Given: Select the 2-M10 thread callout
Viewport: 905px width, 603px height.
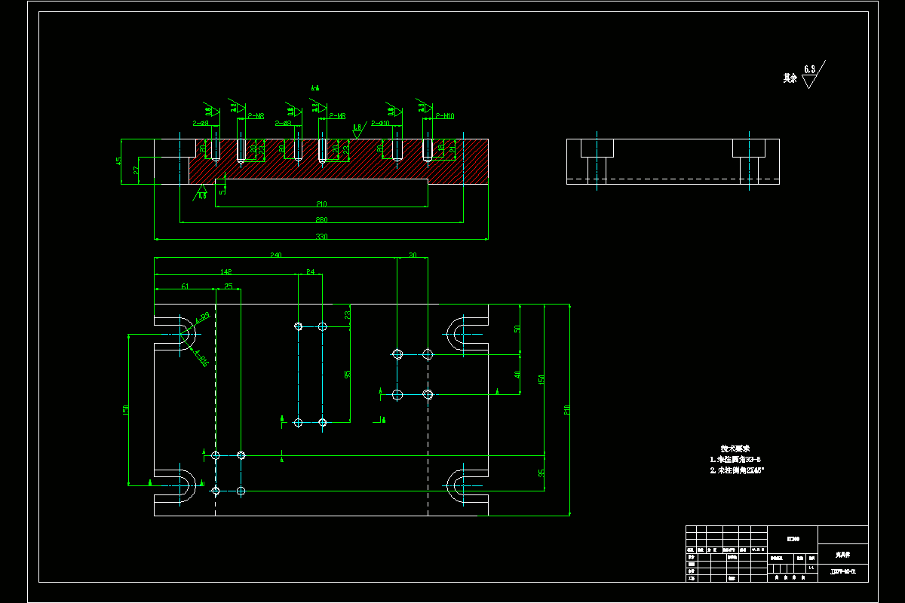Looking at the screenshot, I should (445, 116).
